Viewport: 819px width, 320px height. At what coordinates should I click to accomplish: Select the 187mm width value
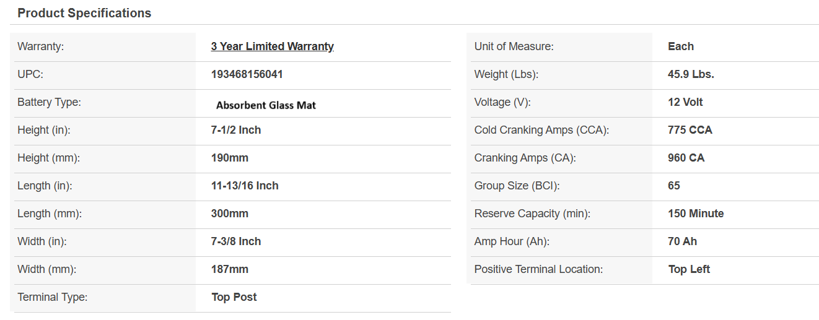229,269
